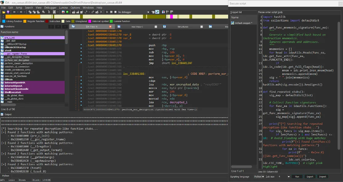Click the Output panel title icon
Viewport: 343px width, 182px height.
[2, 114]
